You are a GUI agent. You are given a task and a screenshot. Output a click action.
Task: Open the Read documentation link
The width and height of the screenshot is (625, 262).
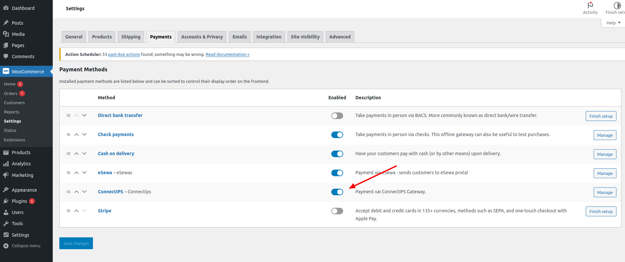pos(227,55)
